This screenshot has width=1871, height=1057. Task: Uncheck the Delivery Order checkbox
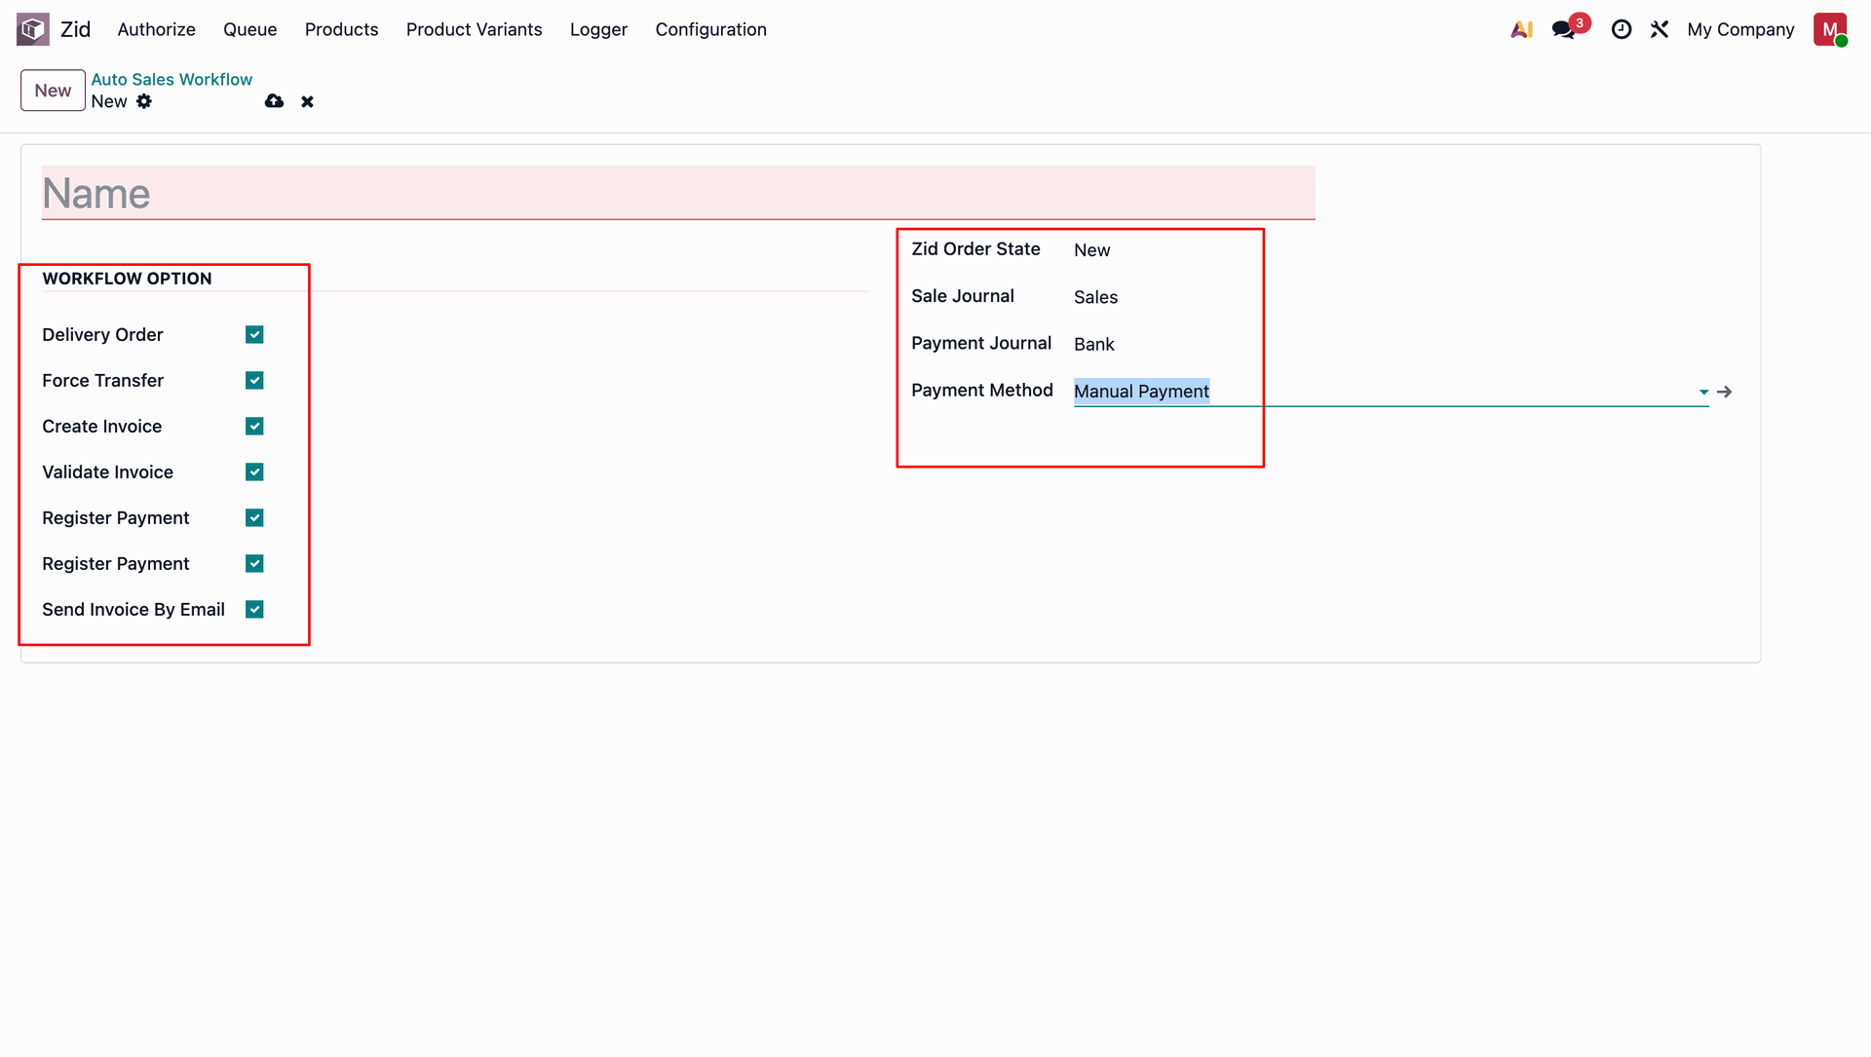pyautogui.click(x=254, y=335)
